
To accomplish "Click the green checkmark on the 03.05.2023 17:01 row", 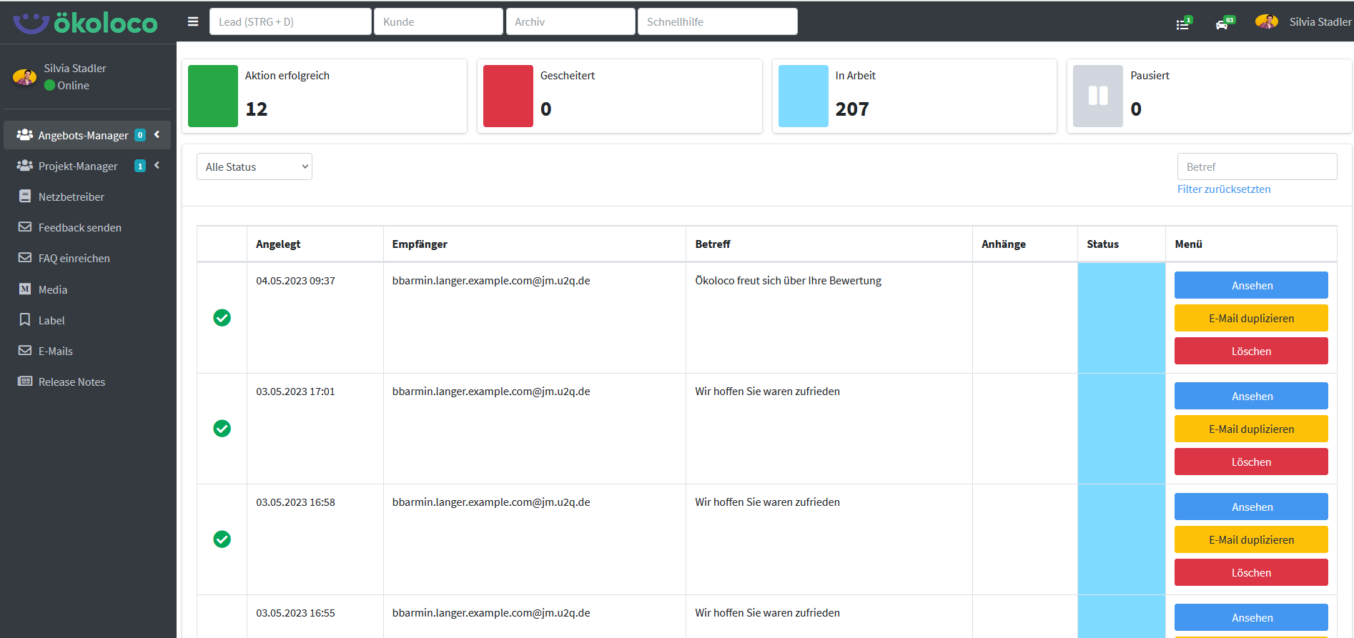I will tap(222, 429).
